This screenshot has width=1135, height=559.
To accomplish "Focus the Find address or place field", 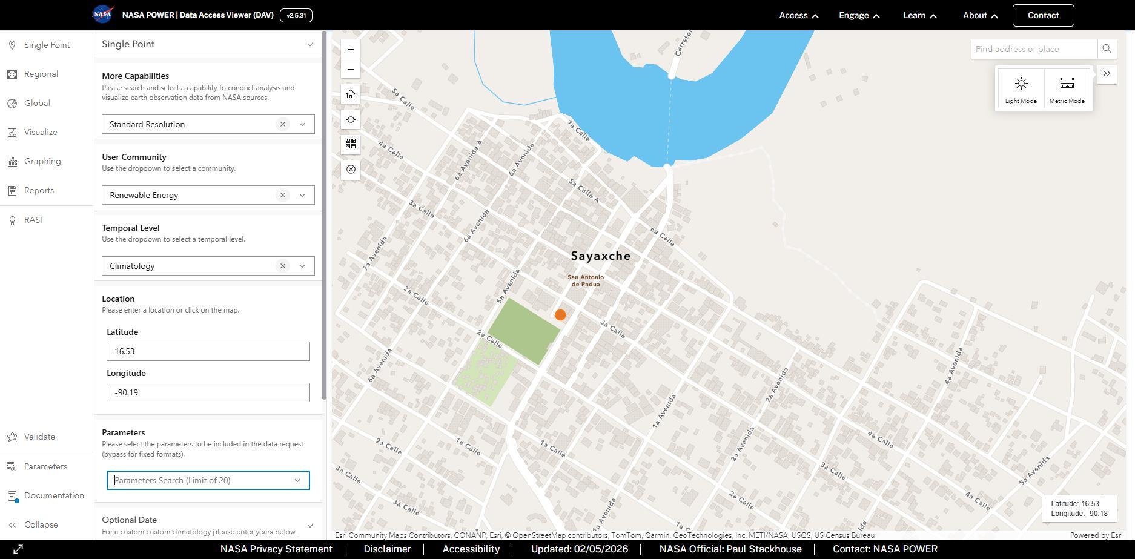I will coord(1034,49).
